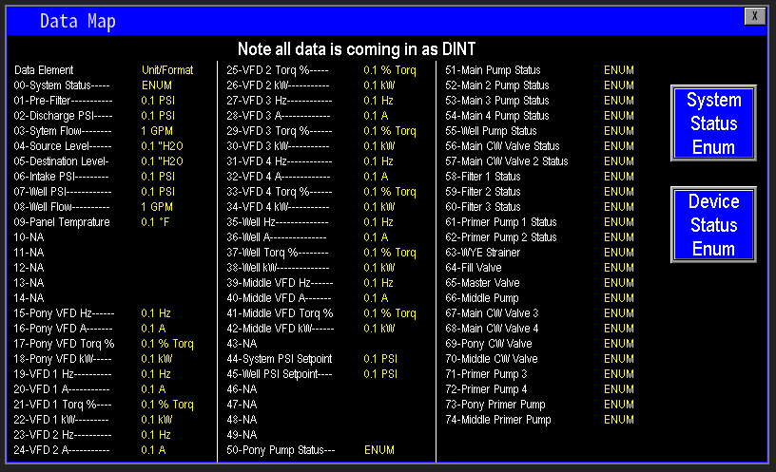The height and width of the screenshot is (472, 776).
Task: Select the 37-Well Torq % entry
Action: click(277, 253)
